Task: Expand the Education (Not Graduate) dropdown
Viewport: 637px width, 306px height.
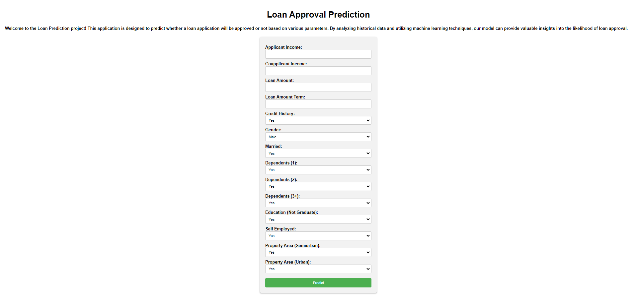Action: [x=318, y=219]
